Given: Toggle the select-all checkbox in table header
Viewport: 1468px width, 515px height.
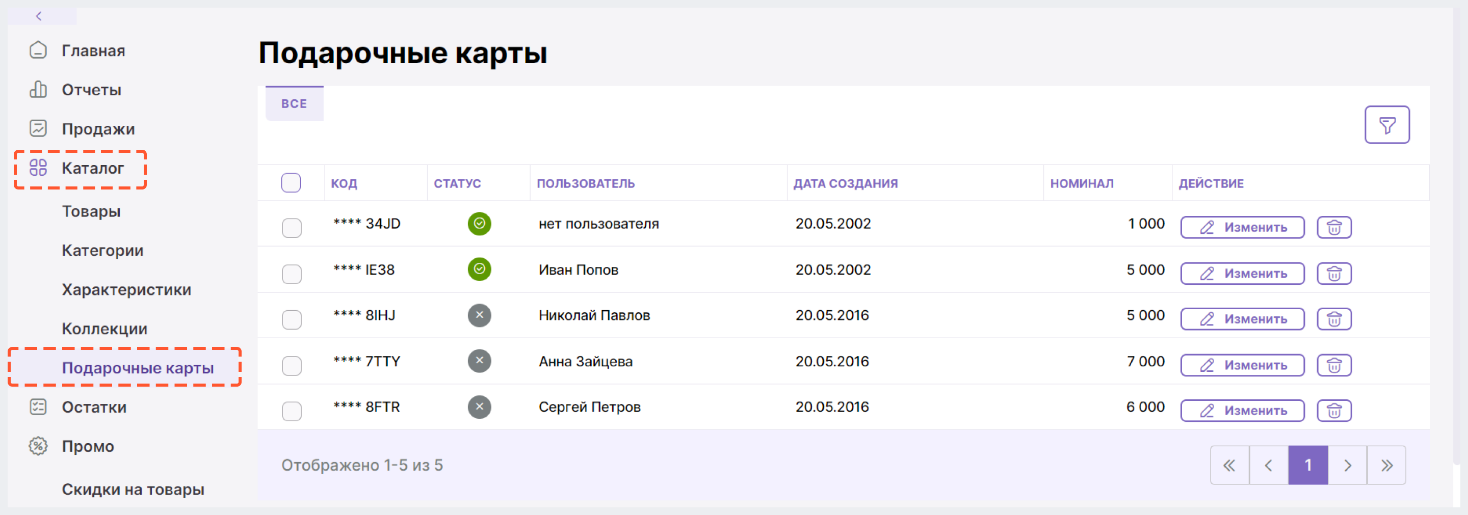Looking at the screenshot, I should pyautogui.click(x=291, y=183).
